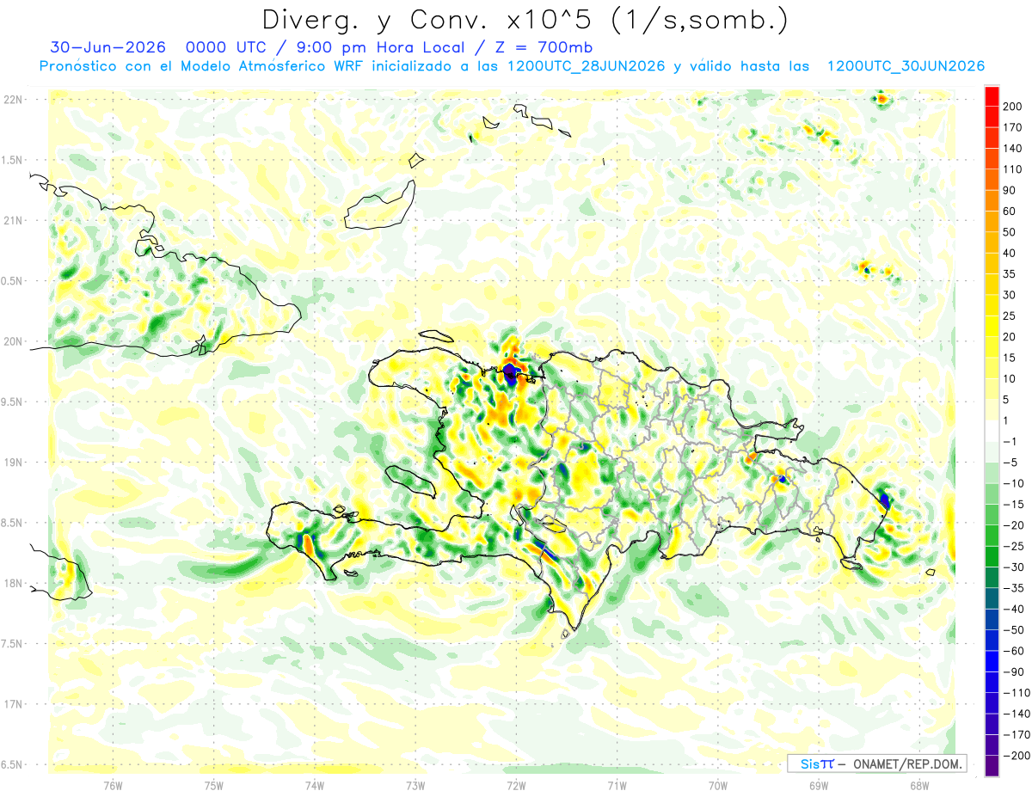Click the longitude label "76W"
The image size is (1032, 797).
click(113, 786)
